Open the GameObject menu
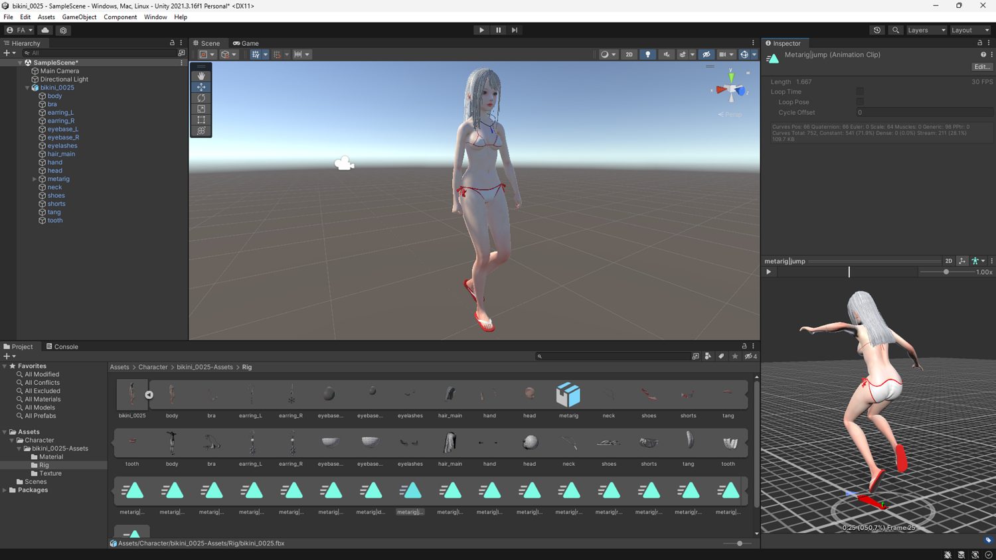Viewport: 996px width, 560px height. point(79,17)
